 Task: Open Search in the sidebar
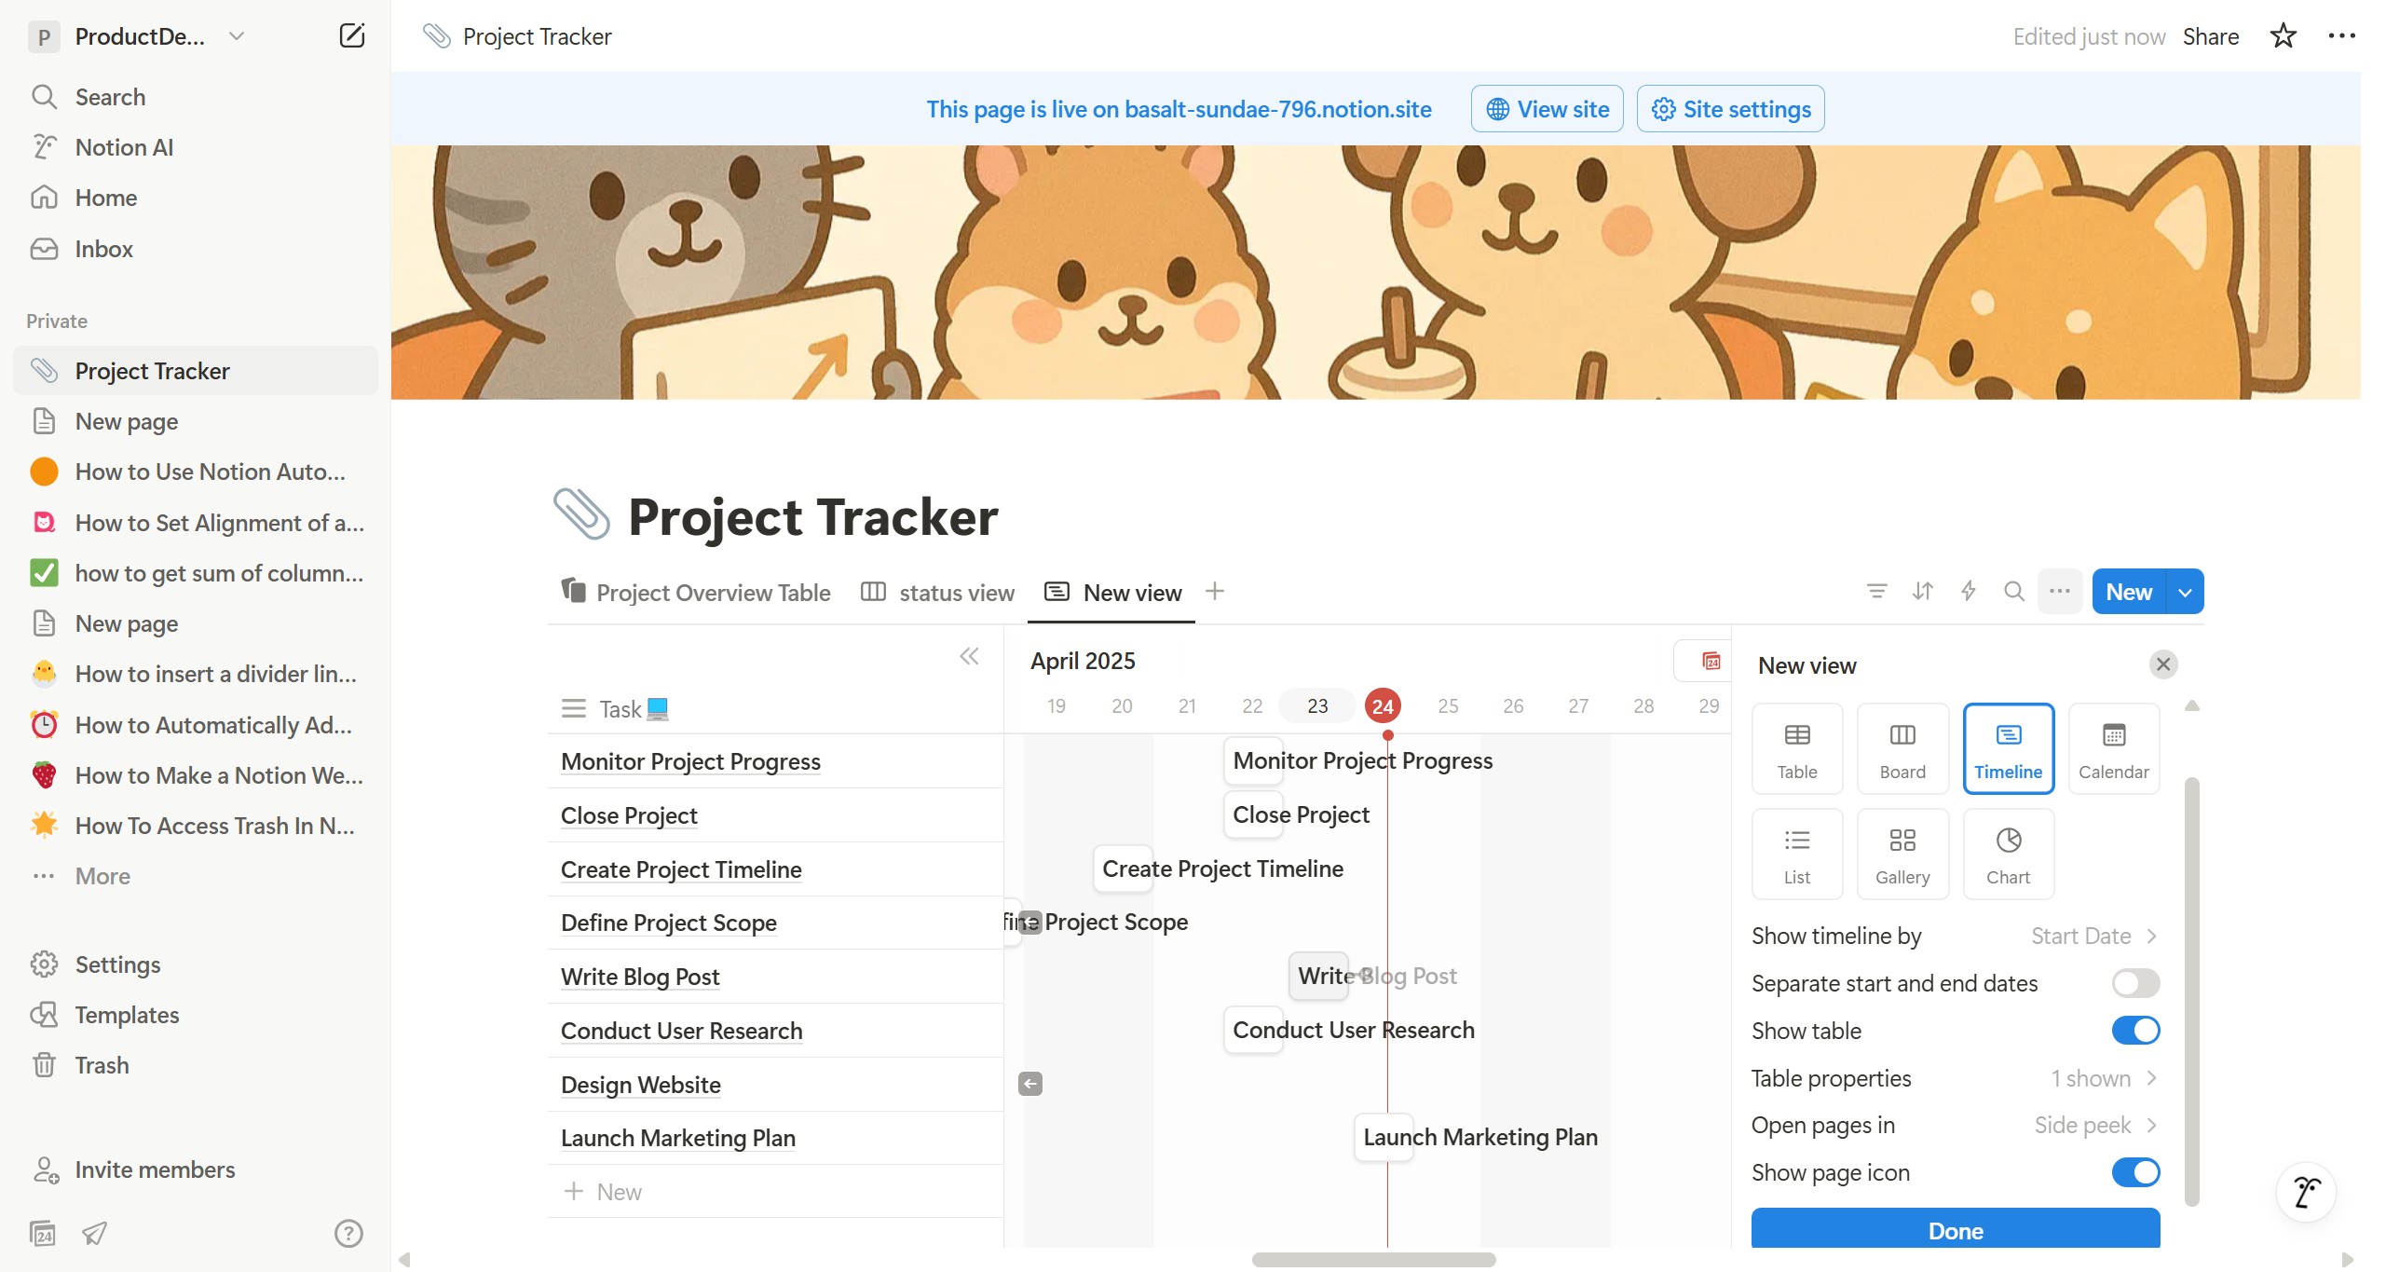[196, 97]
